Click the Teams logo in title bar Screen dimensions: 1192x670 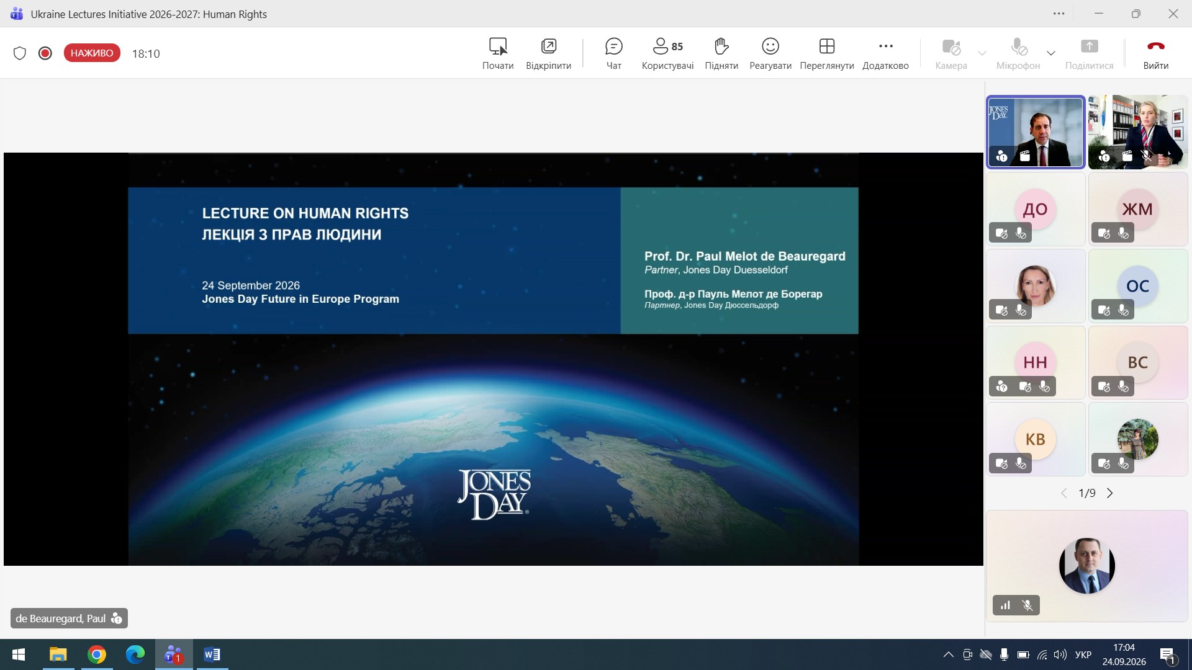coord(17,14)
